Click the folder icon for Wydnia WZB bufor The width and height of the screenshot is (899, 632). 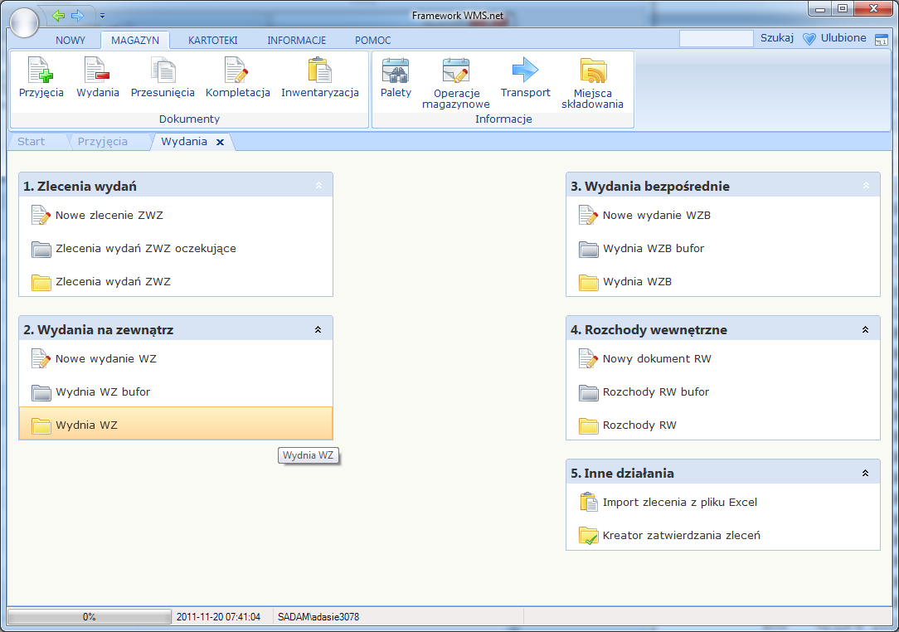click(588, 249)
